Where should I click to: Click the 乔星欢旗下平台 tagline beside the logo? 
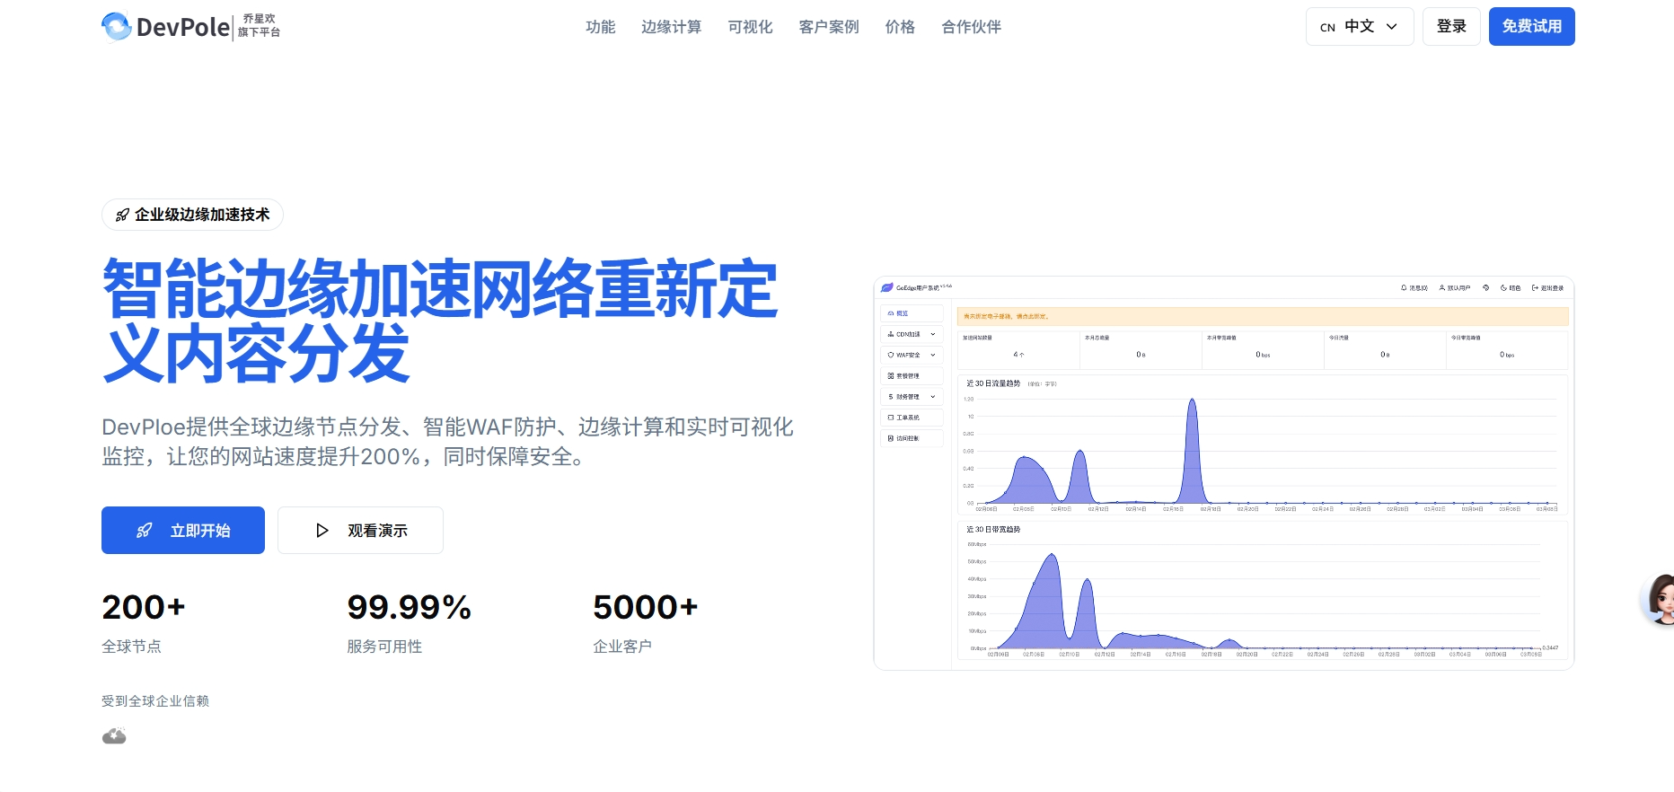[259, 26]
